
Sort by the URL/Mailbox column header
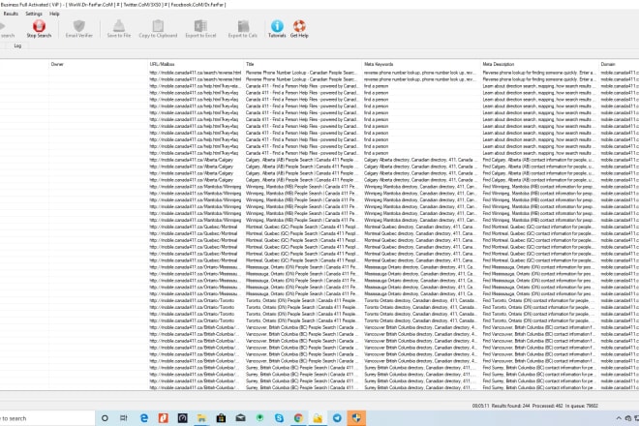coord(196,64)
